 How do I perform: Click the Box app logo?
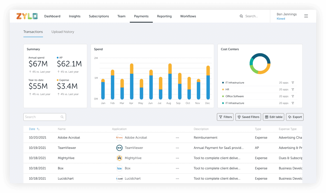(x=119, y=168)
